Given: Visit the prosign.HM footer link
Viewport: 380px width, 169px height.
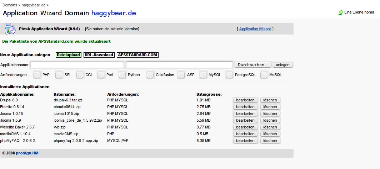Looking at the screenshot, I should [x=27, y=153].
